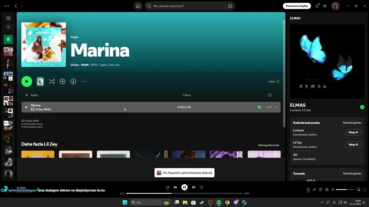Image resolution: width=369 pixels, height=207 pixels.
Task: Open the Liste view dropdown
Action: (274, 81)
